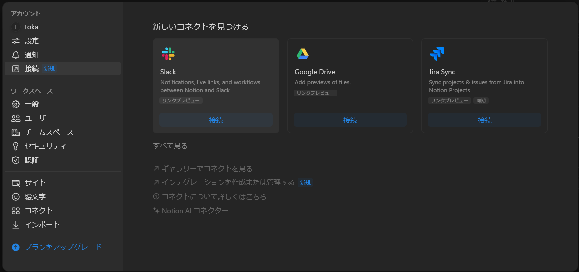Click the toka account avatar icon
579x272 pixels.
[x=16, y=27]
